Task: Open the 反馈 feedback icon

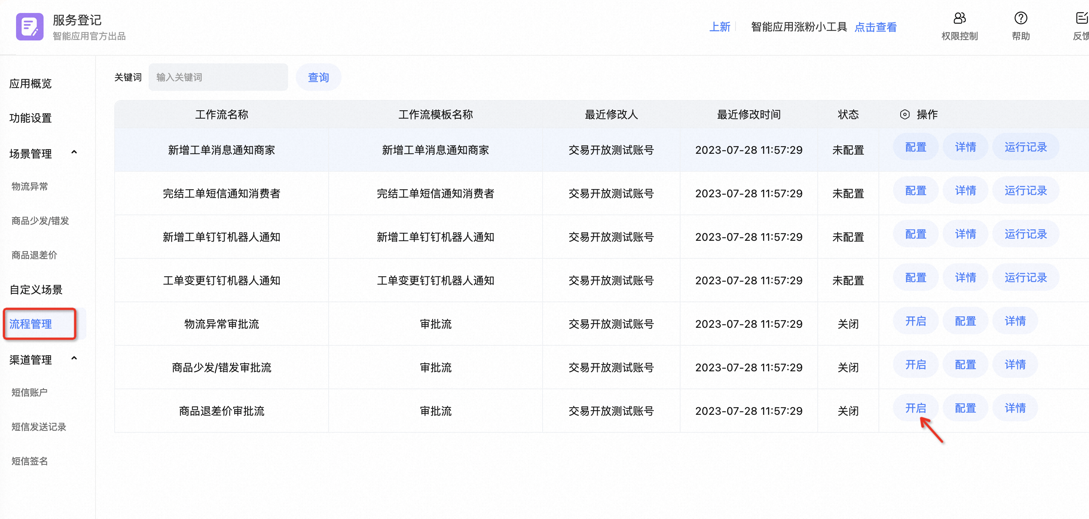Action: pyautogui.click(x=1081, y=18)
